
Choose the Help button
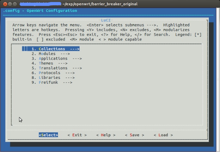[x=106, y=135]
